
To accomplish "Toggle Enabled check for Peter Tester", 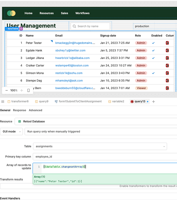I will click(x=153, y=43).
